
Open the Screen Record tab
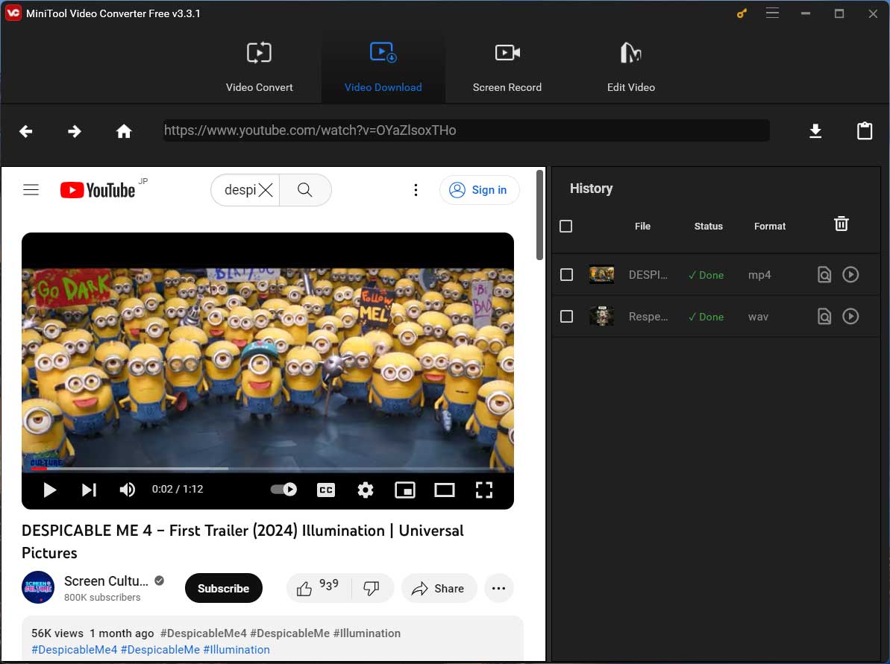[507, 67]
